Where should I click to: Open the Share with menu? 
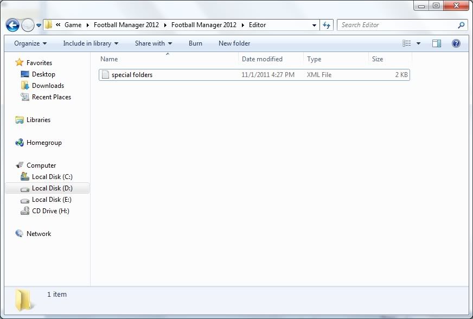click(x=154, y=43)
